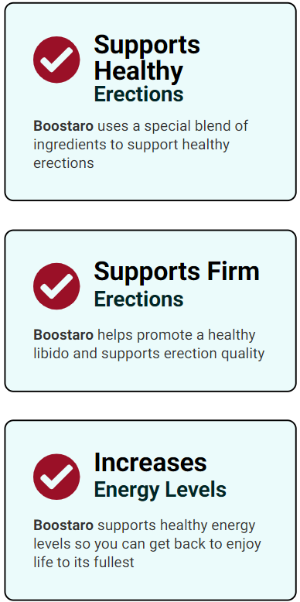The width and height of the screenshot is (300, 602).
Task: Click the checkmark icon beside Supports Healthy Erections
Action: [56, 60]
